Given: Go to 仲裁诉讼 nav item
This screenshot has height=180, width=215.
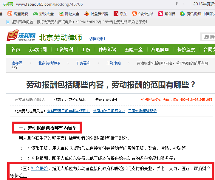Looking at the screenshot, I should (107, 49).
